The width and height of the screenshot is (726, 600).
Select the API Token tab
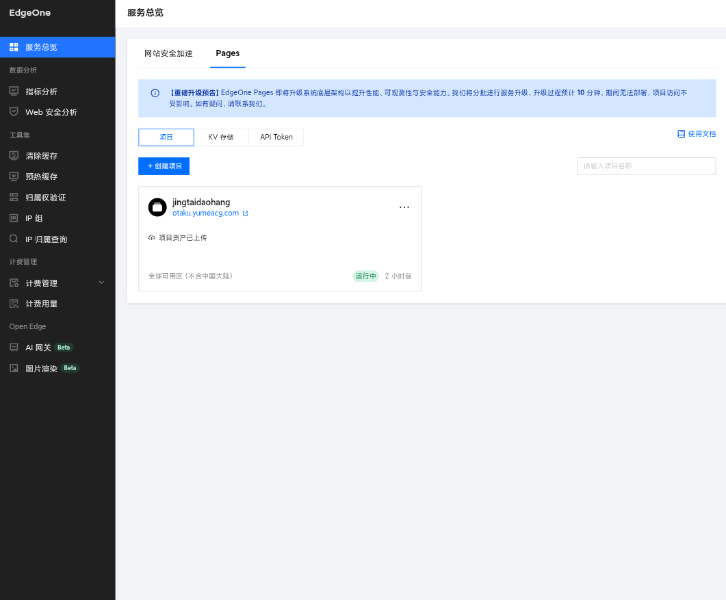point(276,138)
